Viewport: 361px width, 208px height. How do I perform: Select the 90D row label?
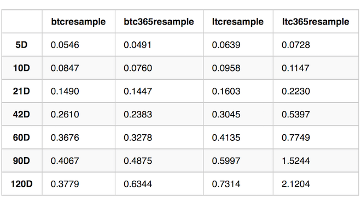[x=21, y=161]
